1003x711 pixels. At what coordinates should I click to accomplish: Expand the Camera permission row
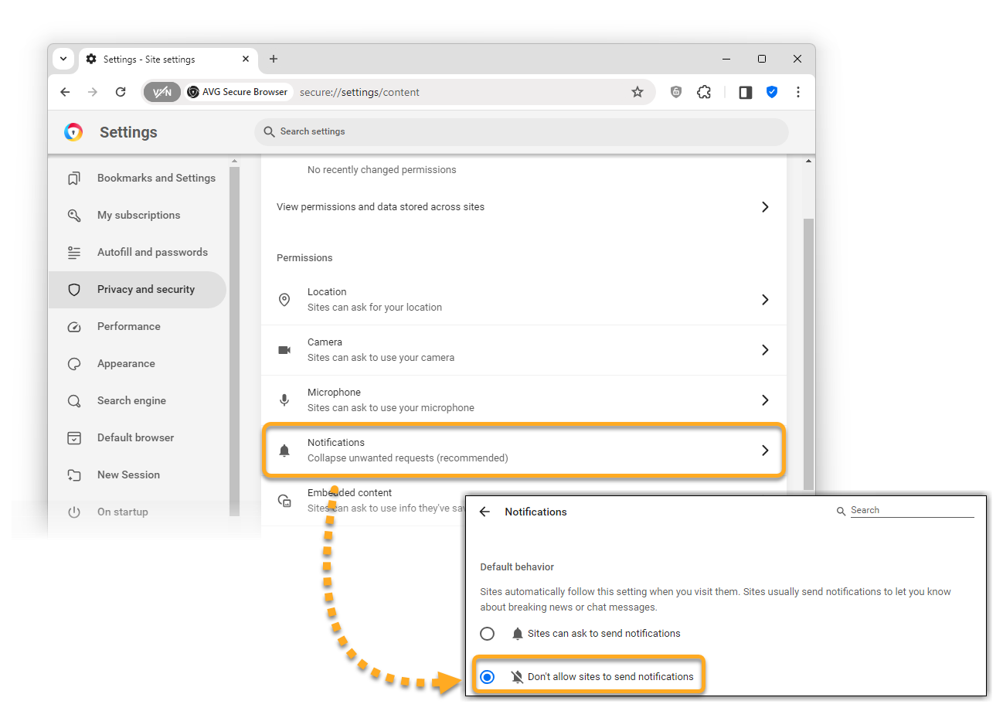click(765, 350)
